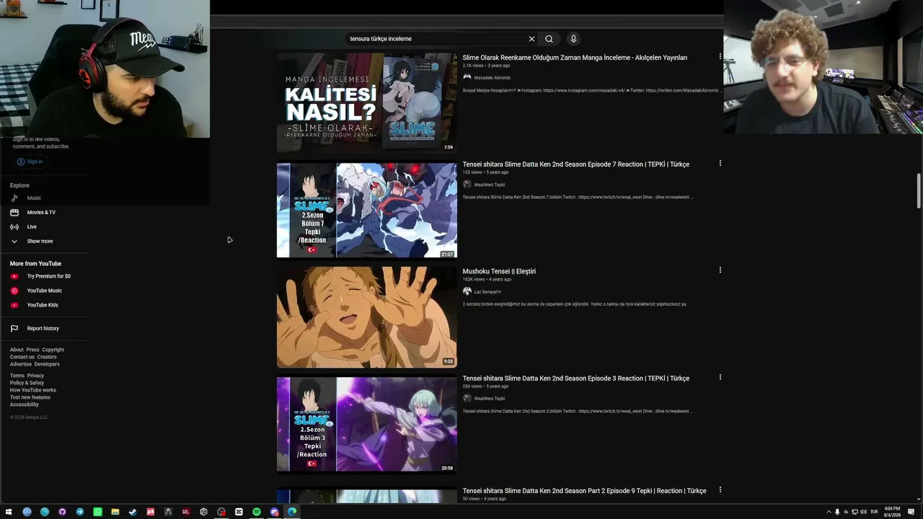Open the Windows Start menu
Image resolution: width=923 pixels, height=519 pixels.
9,512
